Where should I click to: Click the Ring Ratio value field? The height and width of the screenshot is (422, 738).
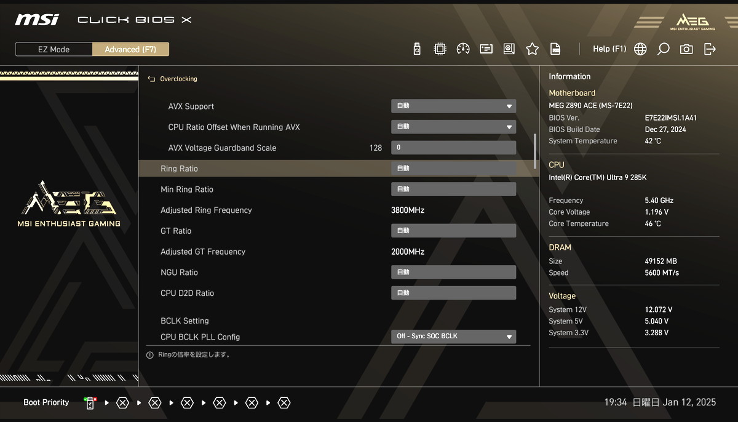pyautogui.click(x=453, y=169)
